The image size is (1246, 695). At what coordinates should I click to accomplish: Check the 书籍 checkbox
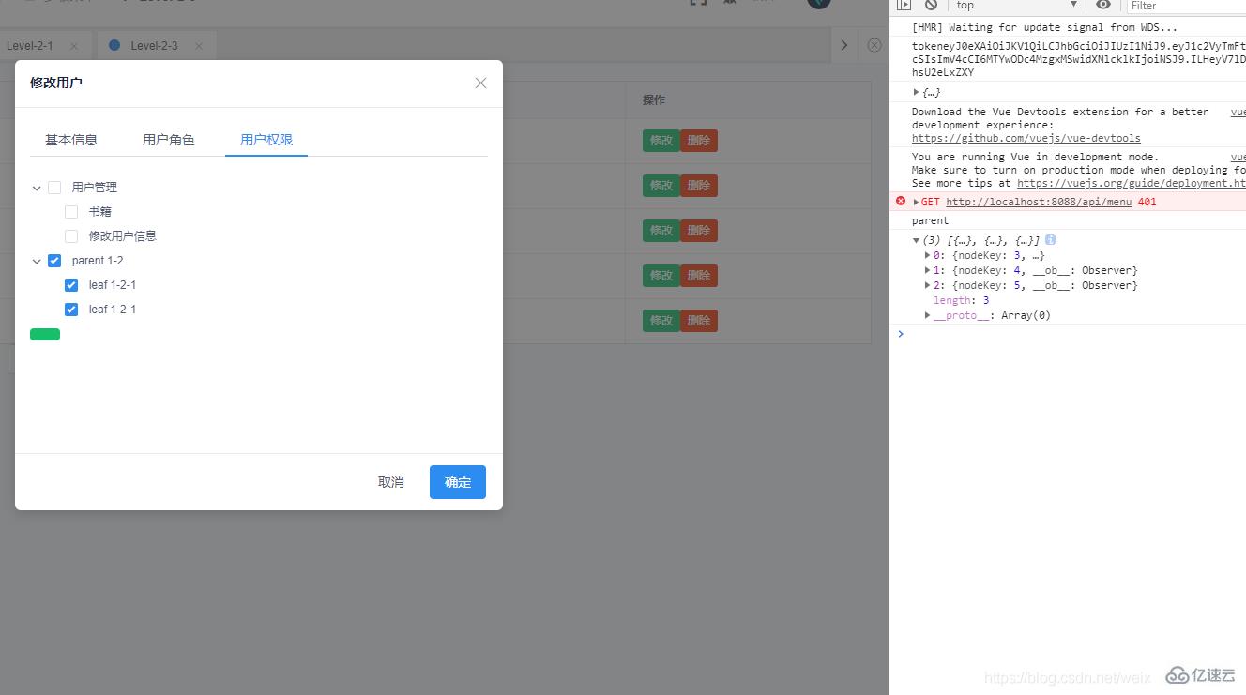coord(71,212)
